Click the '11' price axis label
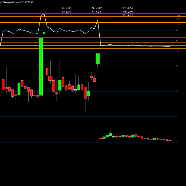This screenshot has width=186, height=186. pyautogui.click(x=177, y=92)
